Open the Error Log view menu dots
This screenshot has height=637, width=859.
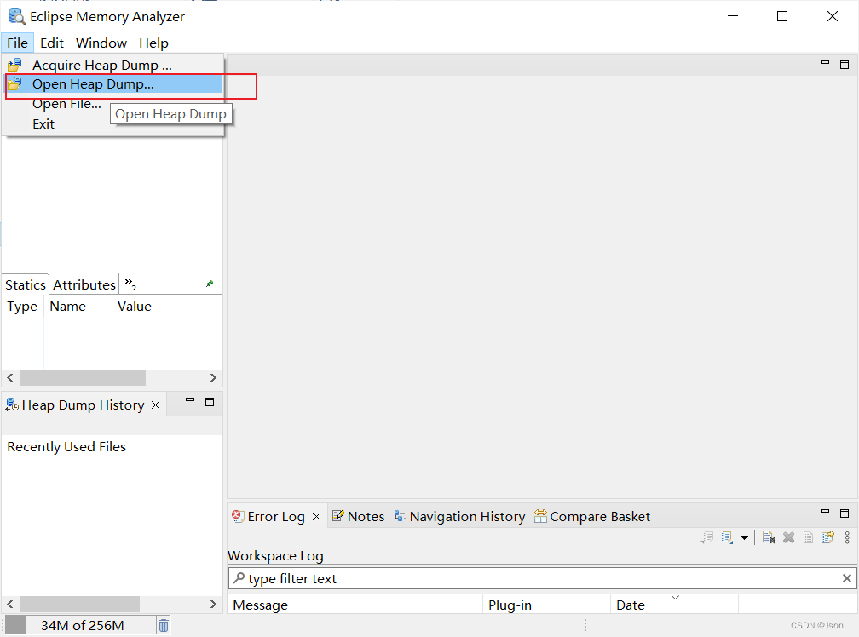click(x=847, y=538)
